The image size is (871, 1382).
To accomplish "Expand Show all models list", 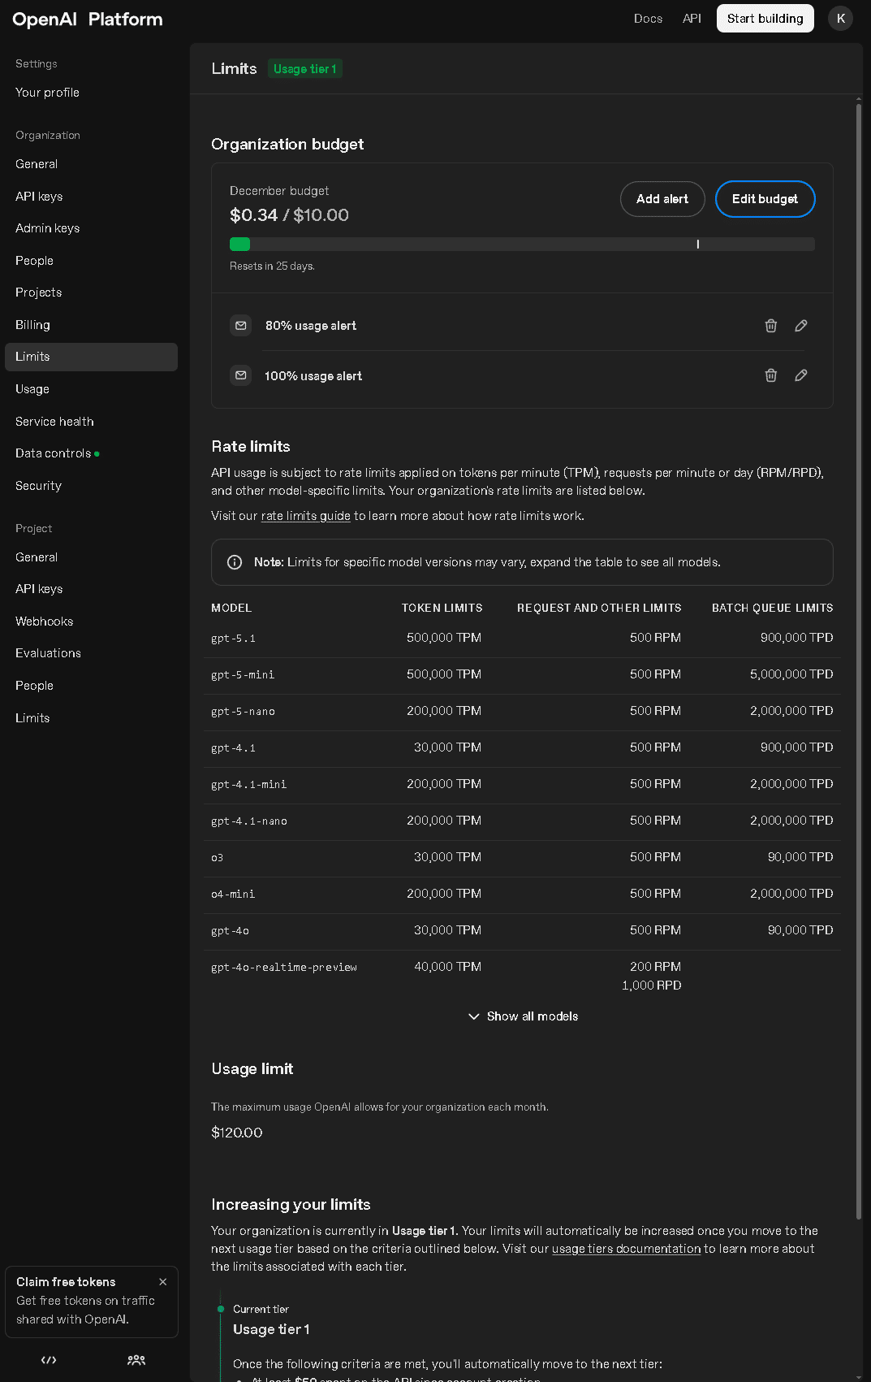I will (x=523, y=1016).
